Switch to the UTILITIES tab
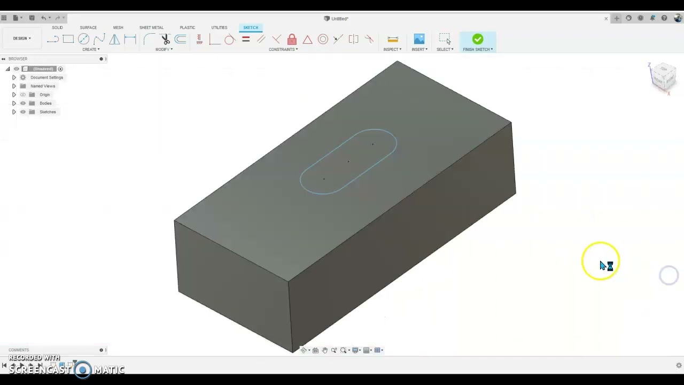 (219, 27)
